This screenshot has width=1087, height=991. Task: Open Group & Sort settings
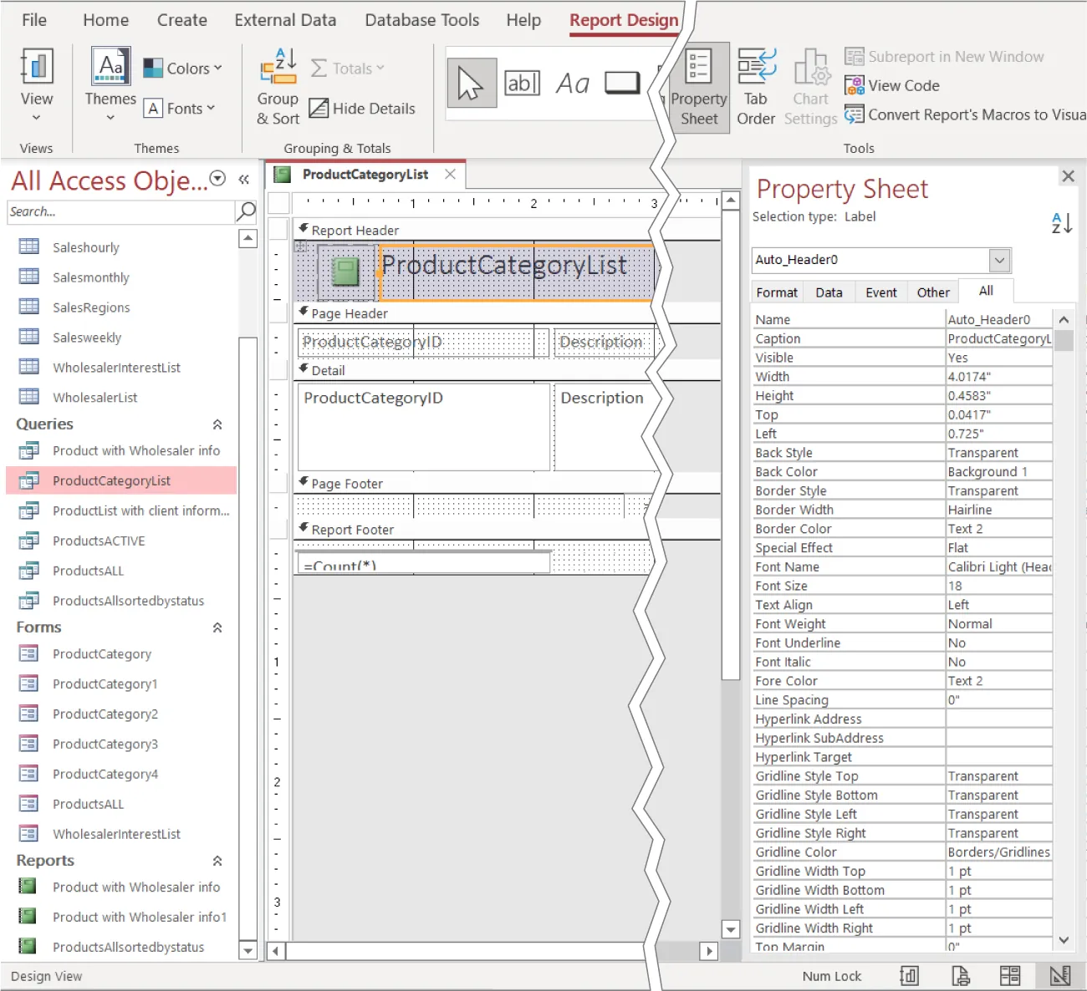(278, 86)
